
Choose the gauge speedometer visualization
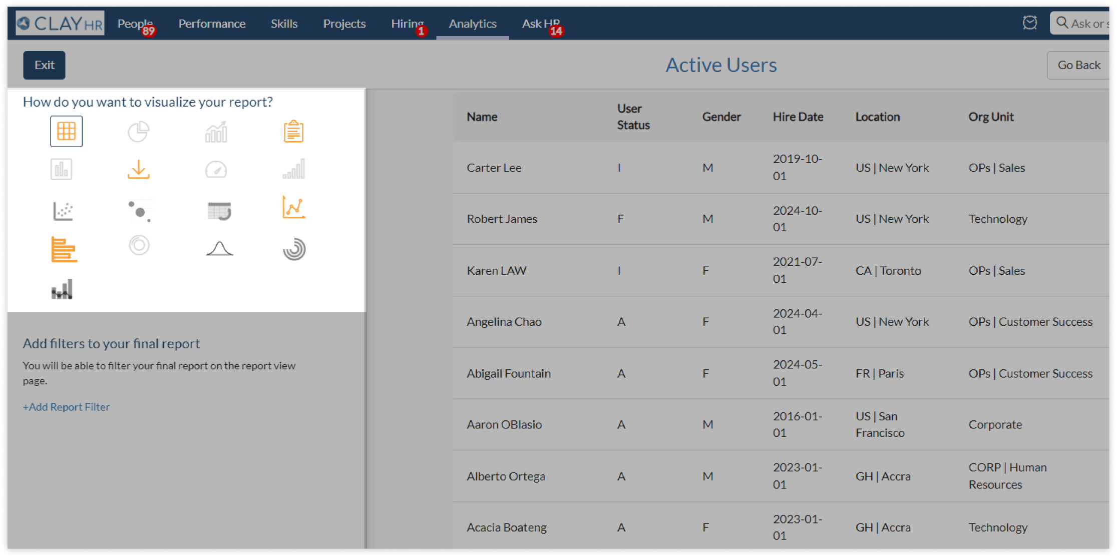216,170
